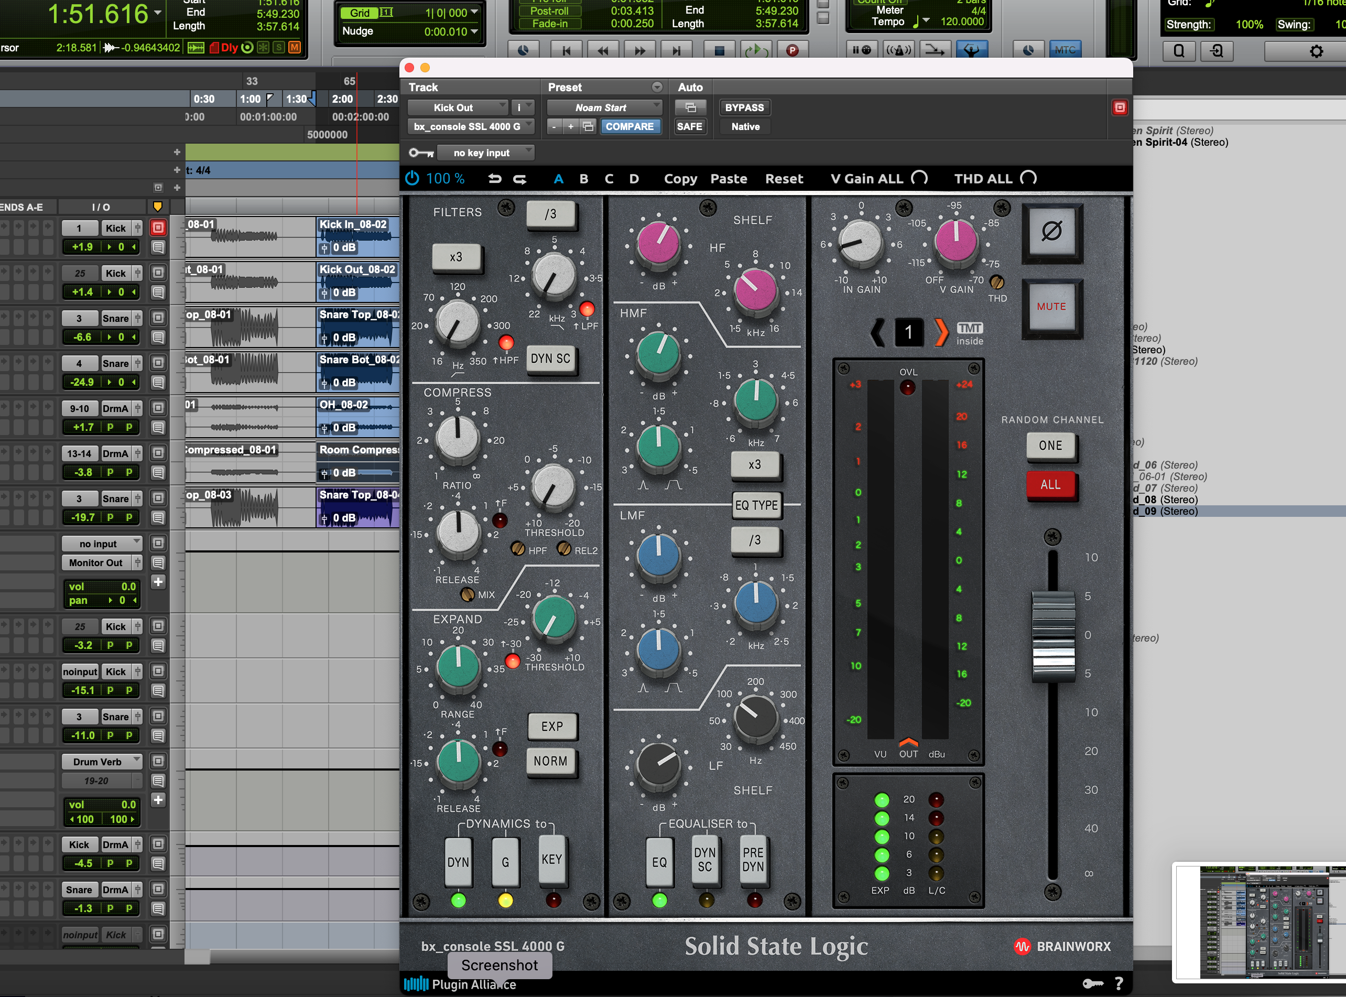Open the Drum Verb input selector

point(102,762)
